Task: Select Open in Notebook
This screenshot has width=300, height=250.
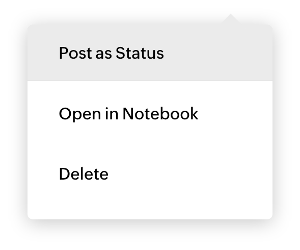Action: pyautogui.click(x=150, y=114)
